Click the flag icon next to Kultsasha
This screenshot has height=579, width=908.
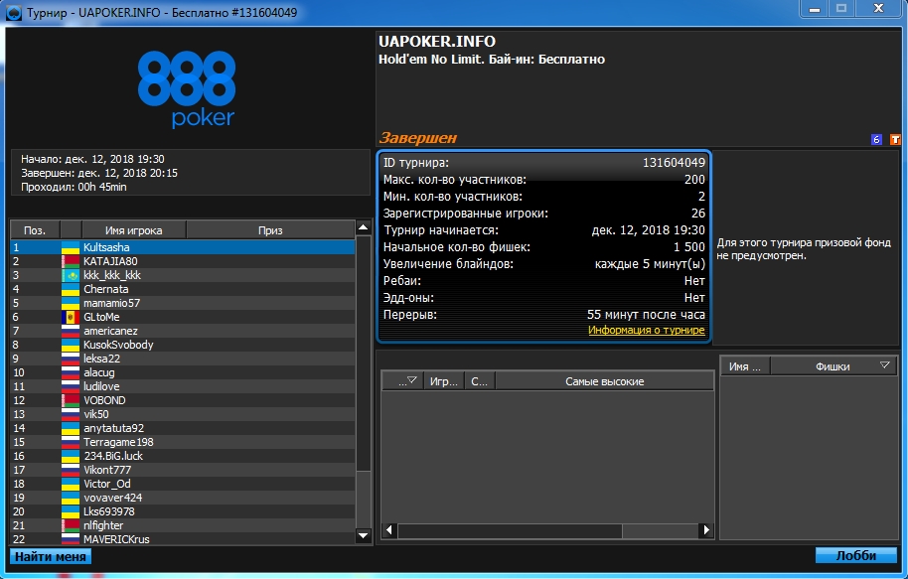pos(71,247)
